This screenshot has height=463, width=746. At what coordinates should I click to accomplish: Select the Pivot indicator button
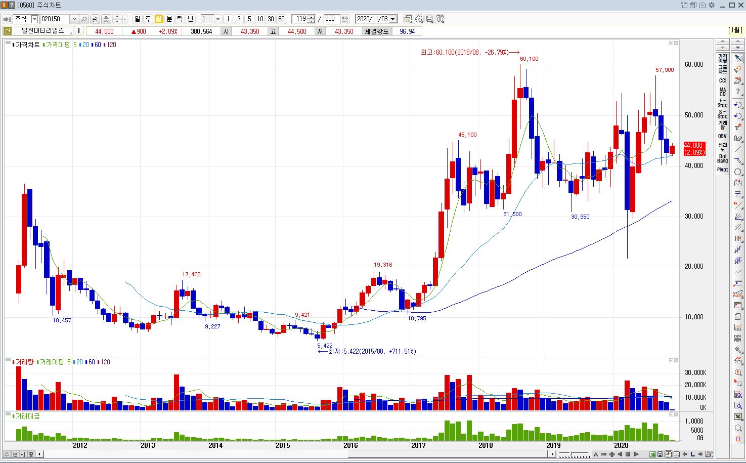pos(722,170)
